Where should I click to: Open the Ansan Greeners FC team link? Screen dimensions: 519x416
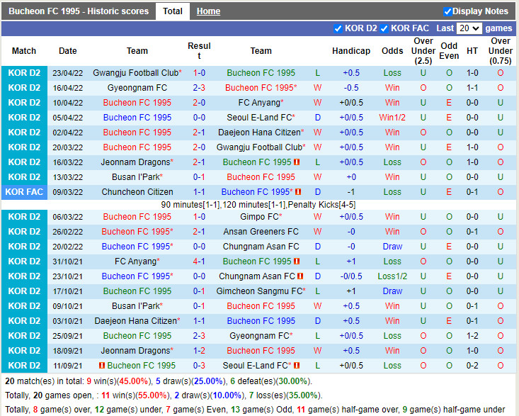pyautogui.click(x=258, y=232)
